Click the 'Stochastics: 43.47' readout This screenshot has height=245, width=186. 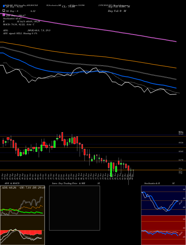pos(12,19)
